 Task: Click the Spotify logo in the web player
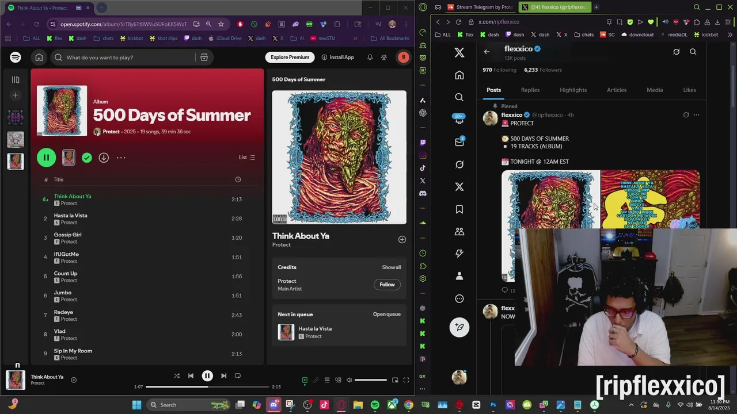(x=16, y=57)
